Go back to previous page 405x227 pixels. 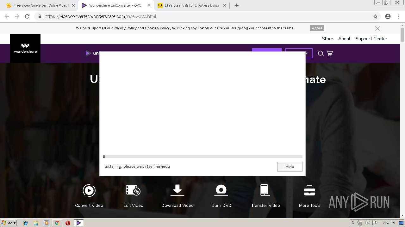pos(7,16)
